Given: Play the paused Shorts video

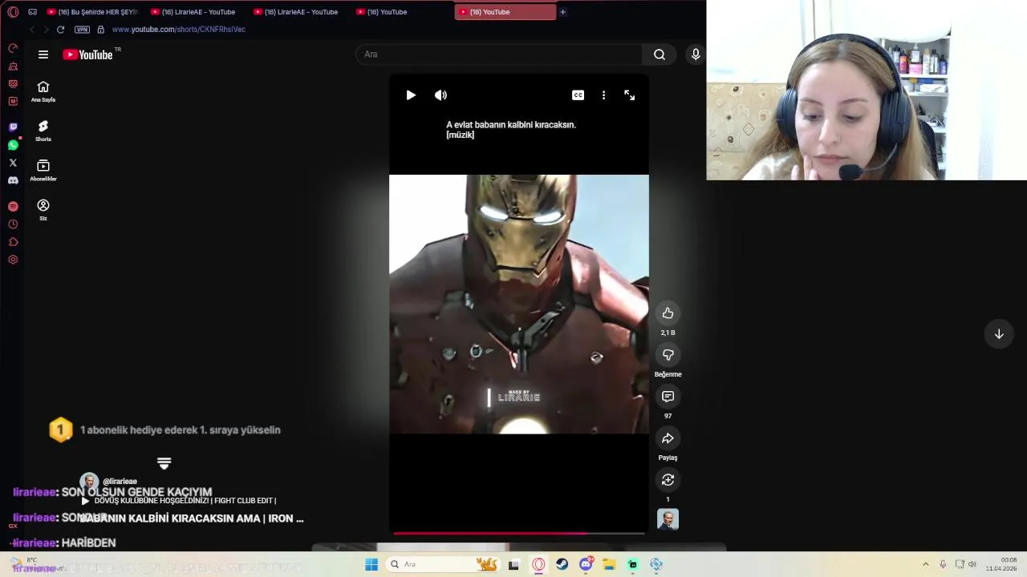Looking at the screenshot, I should [411, 95].
